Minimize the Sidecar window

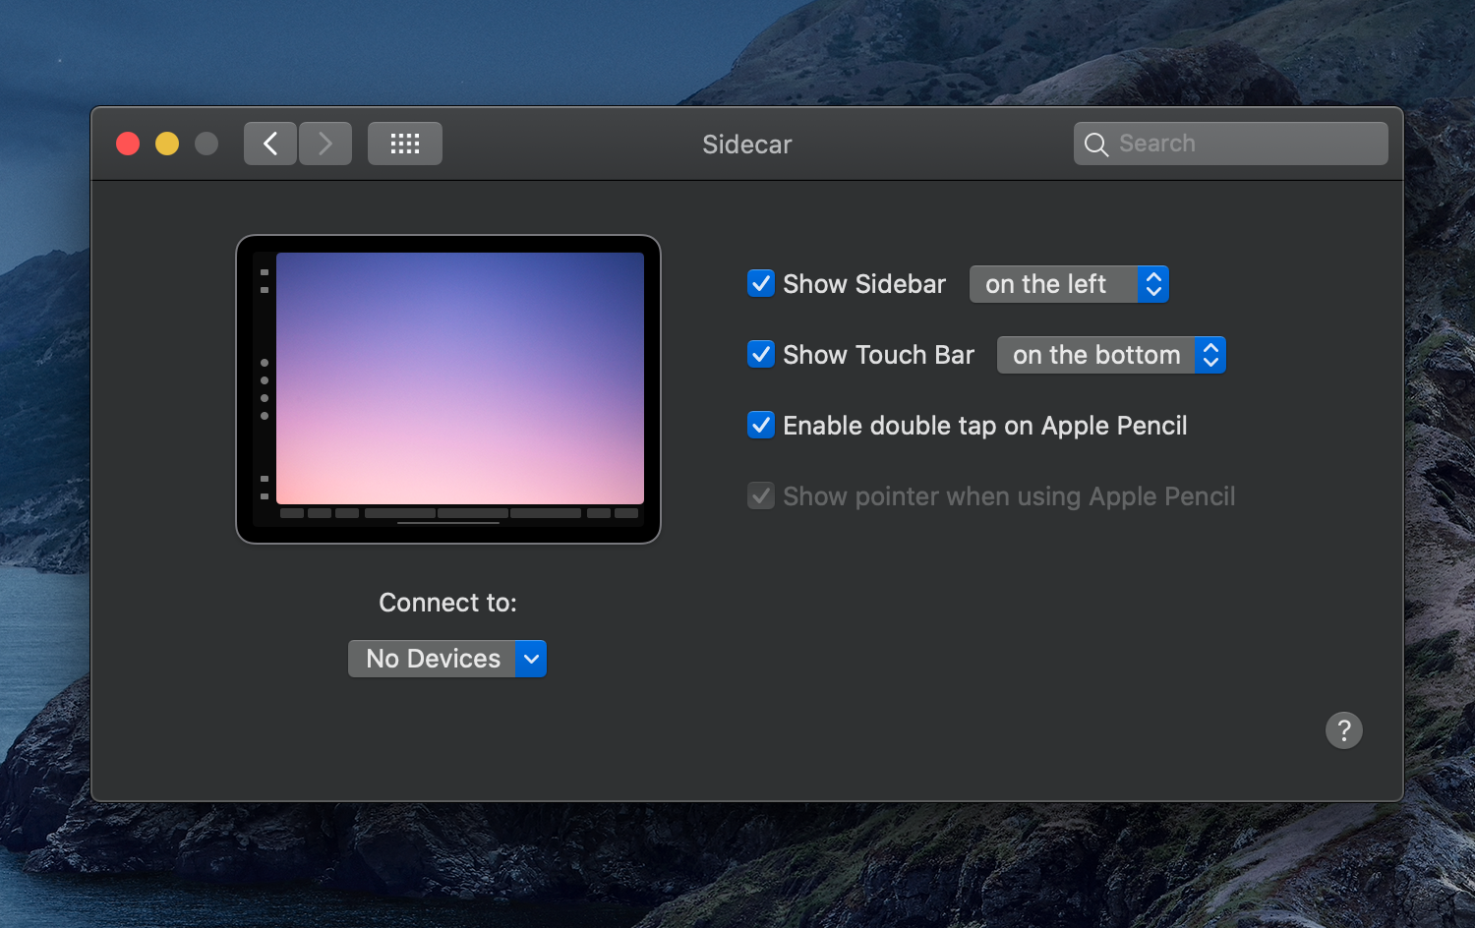point(167,144)
